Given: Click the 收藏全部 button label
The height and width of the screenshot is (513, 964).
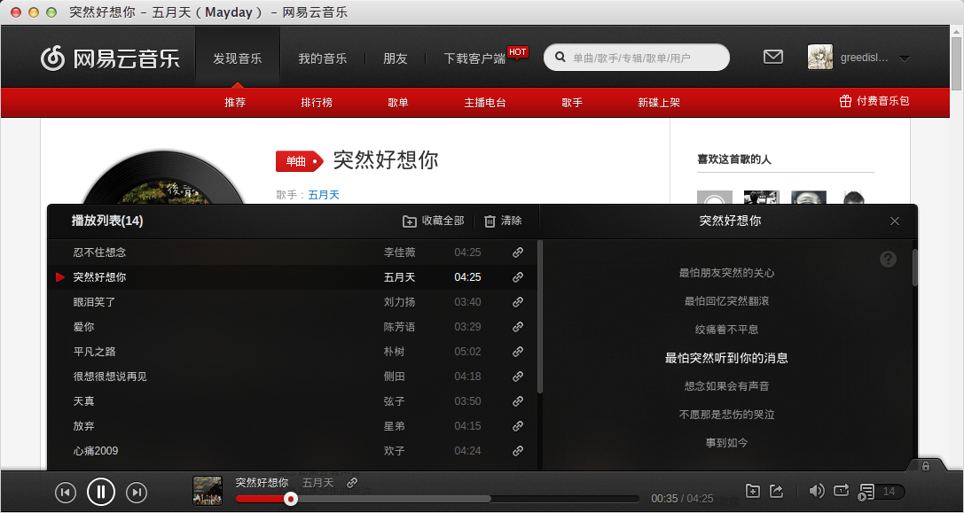Looking at the screenshot, I should click(x=443, y=221).
